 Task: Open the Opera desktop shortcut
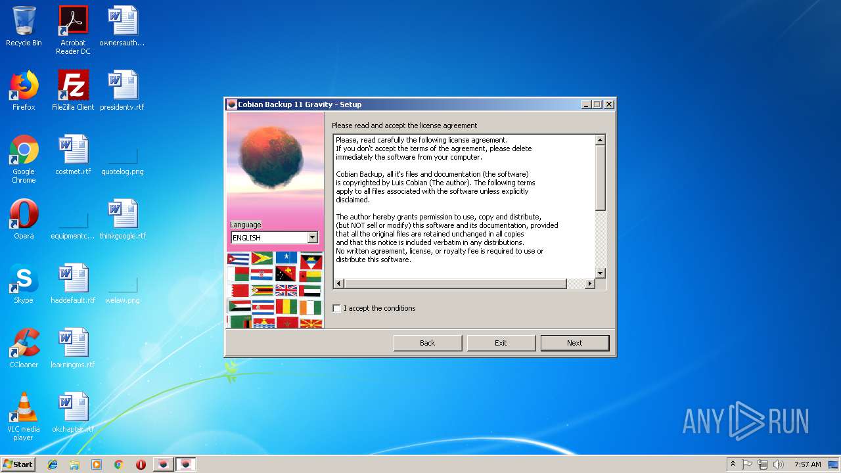click(24, 219)
